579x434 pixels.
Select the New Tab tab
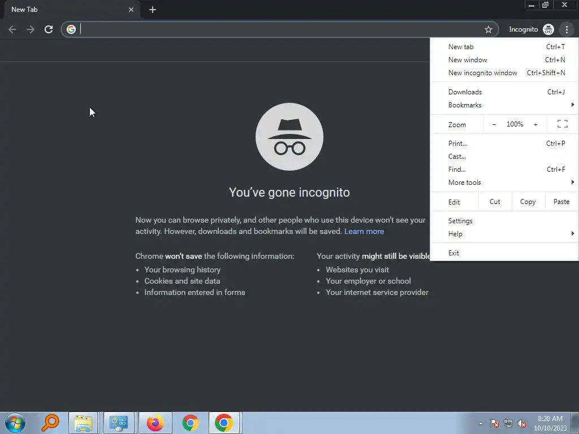[x=72, y=10]
